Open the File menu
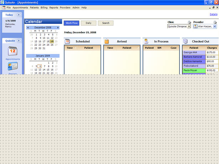The height and width of the screenshot is (164, 219). click(x=9, y=8)
